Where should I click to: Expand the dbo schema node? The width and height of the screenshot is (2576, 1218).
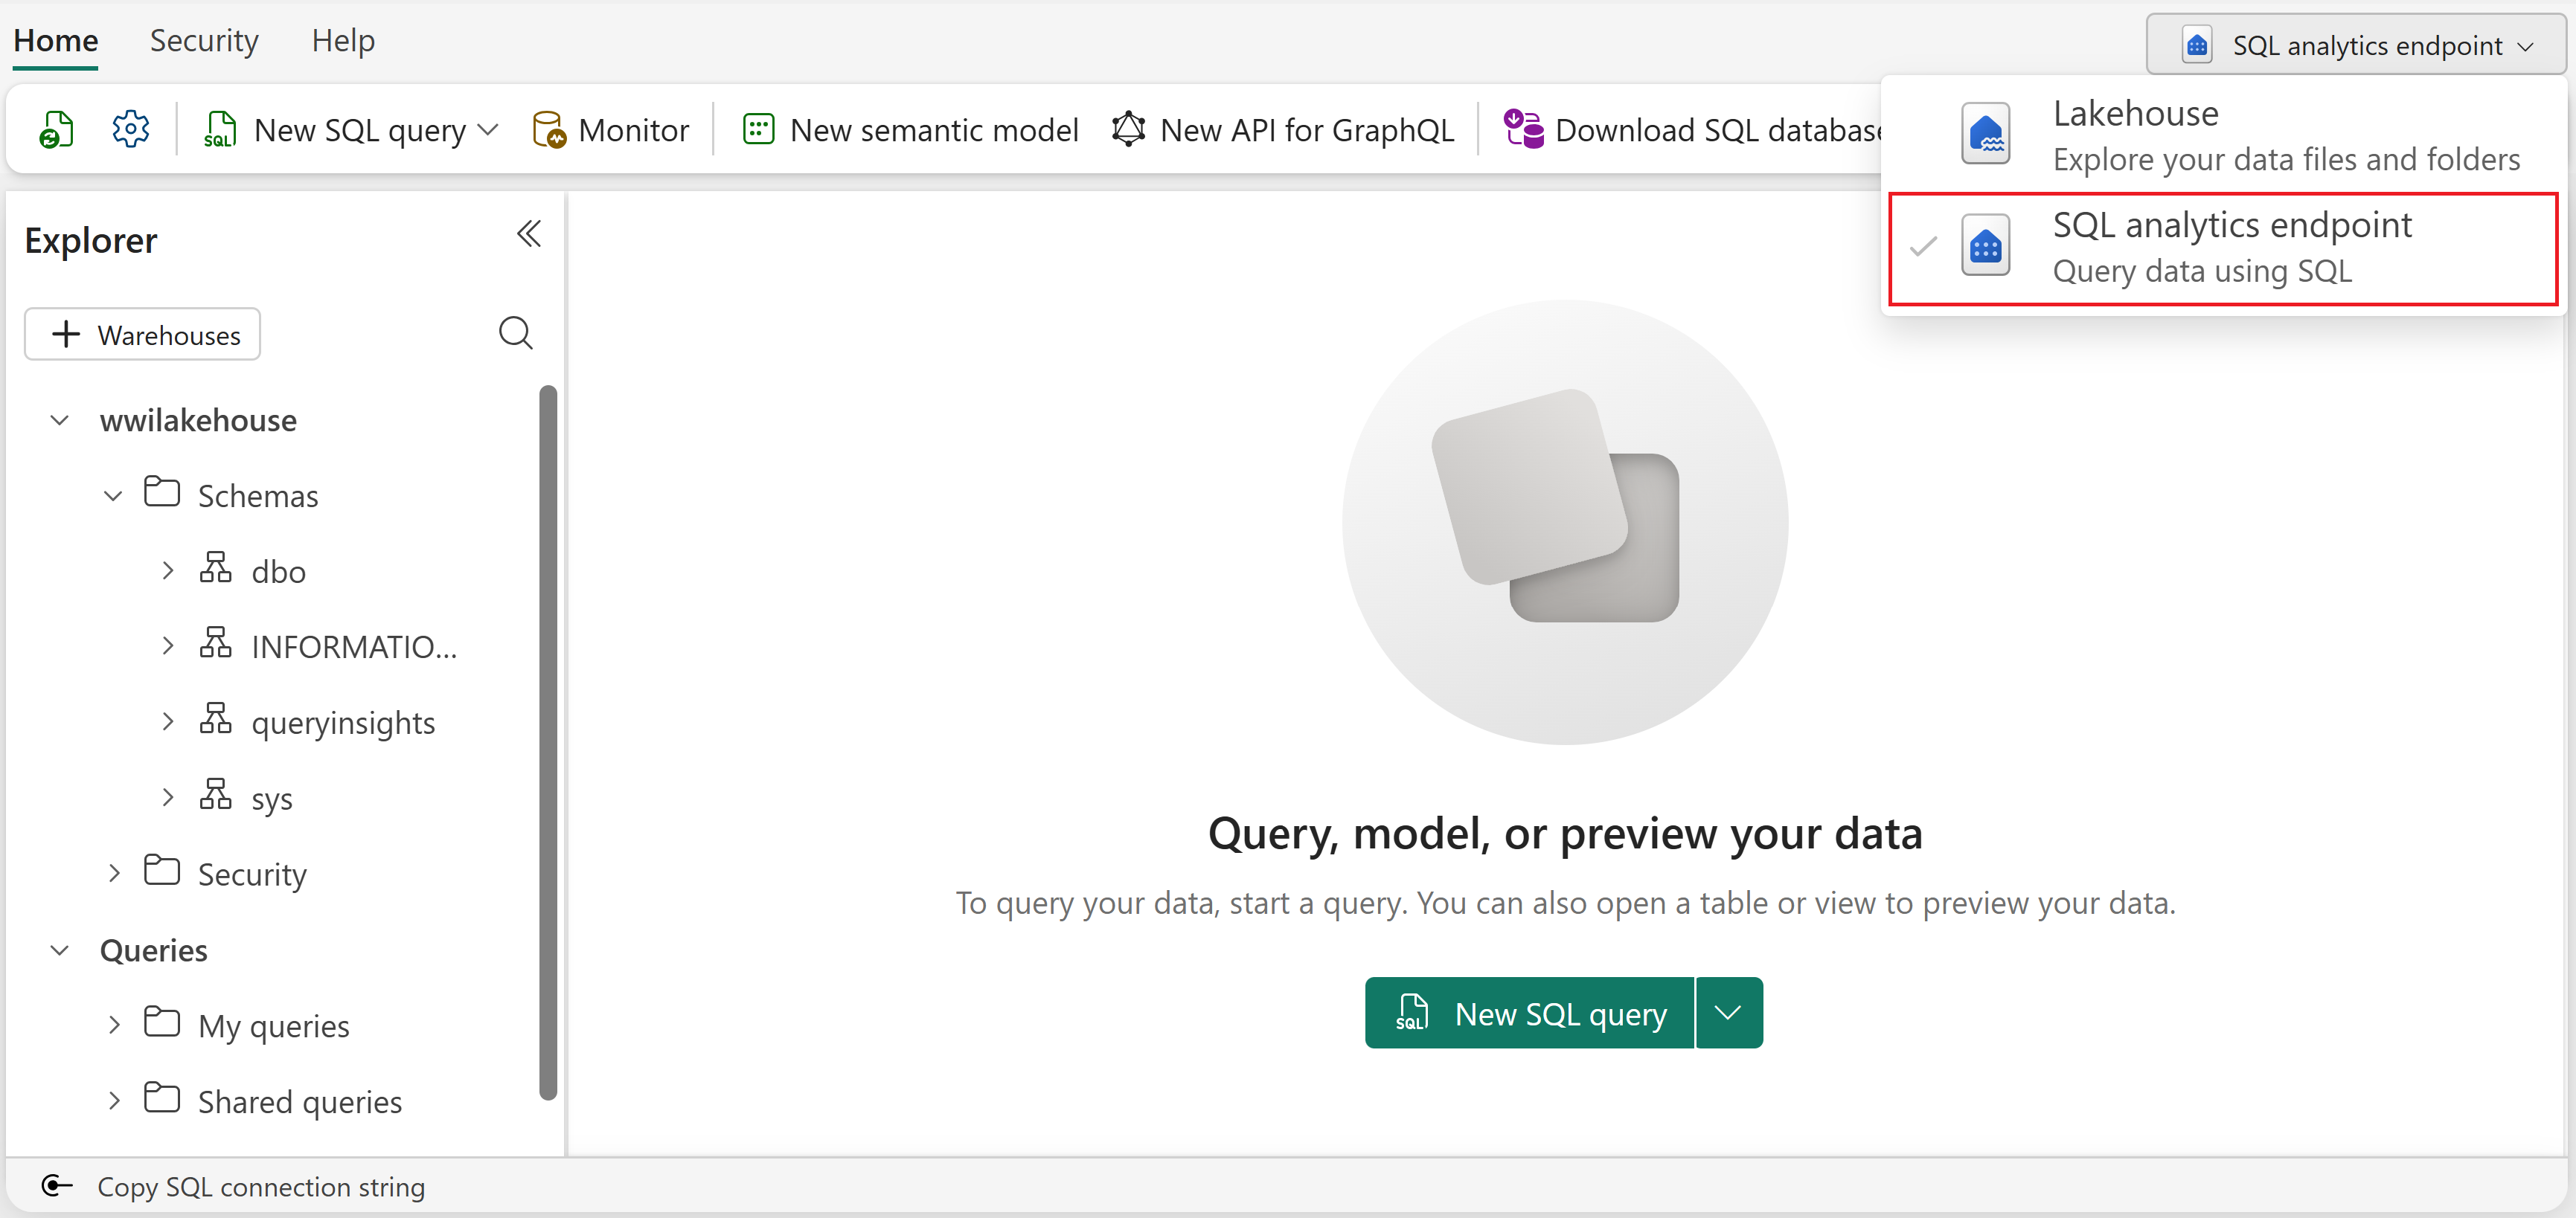pos(167,570)
